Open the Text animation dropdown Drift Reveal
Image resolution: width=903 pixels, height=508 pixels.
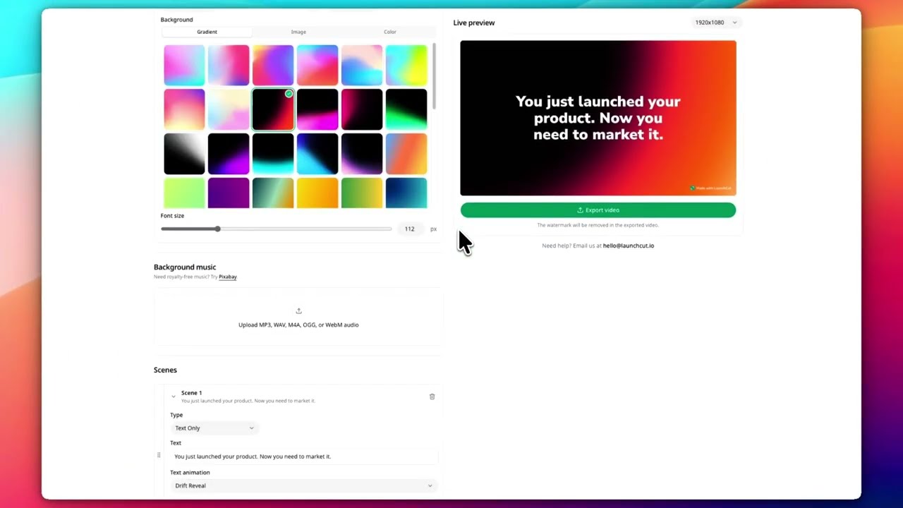(303, 485)
